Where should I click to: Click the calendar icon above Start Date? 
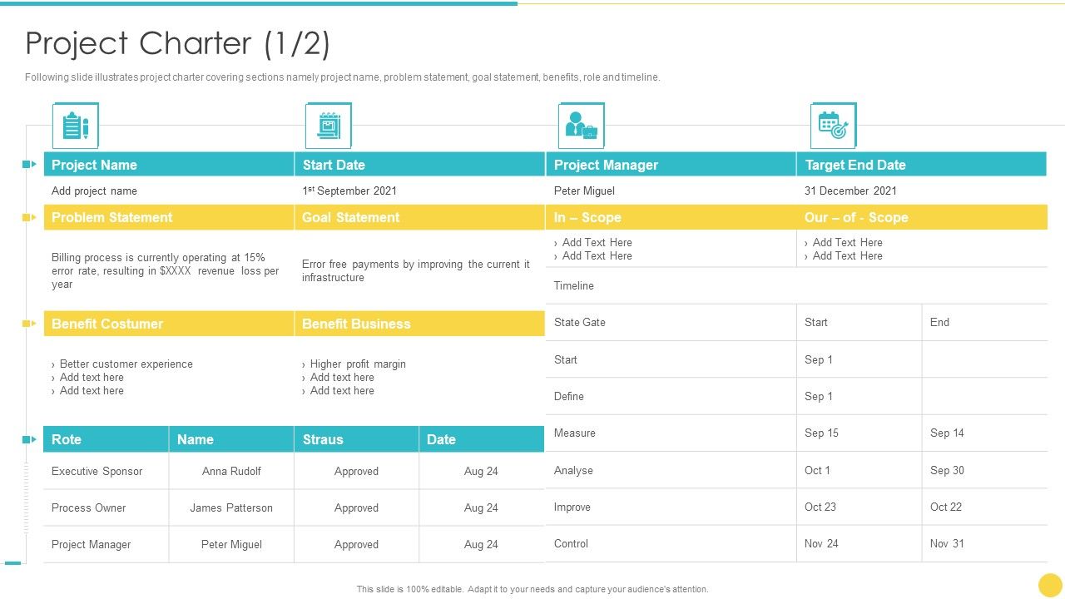[x=328, y=126]
